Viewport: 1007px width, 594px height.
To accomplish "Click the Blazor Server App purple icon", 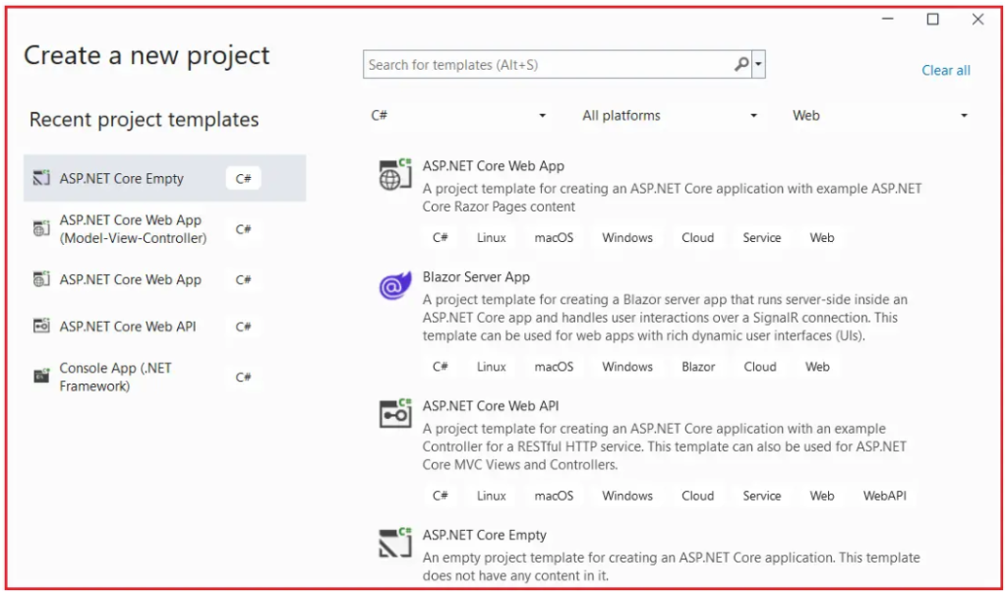I will tap(395, 286).
